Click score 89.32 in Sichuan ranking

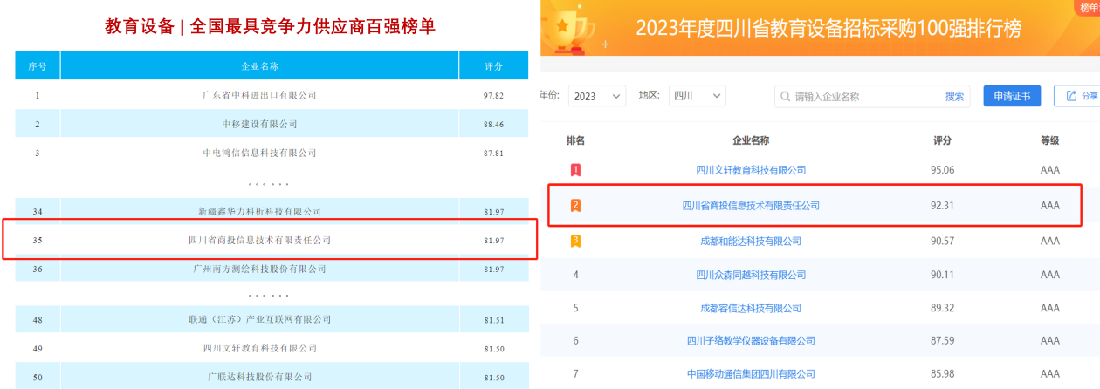pos(942,308)
